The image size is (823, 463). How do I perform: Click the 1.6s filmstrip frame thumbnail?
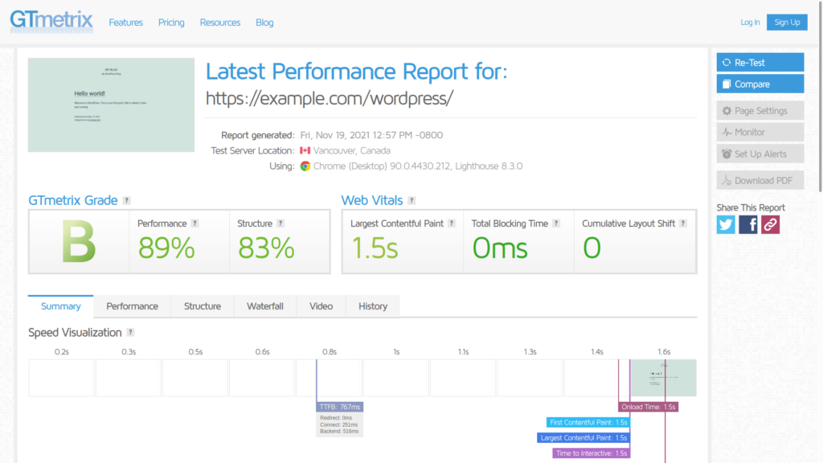click(663, 378)
